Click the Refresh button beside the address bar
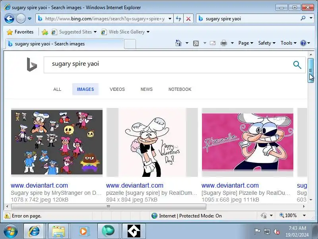Viewport: 318px width, 239px height. point(178,19)
